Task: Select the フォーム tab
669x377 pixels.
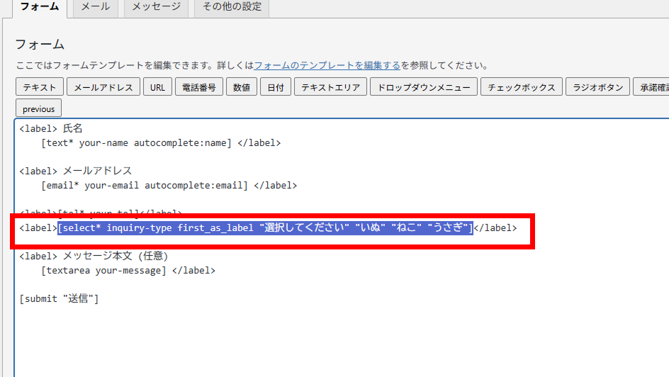Action: coord(39,7)
